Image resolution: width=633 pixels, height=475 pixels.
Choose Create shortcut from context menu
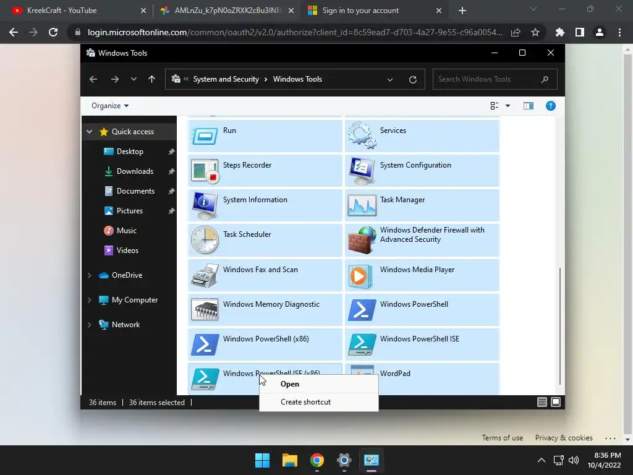pyautogui.click(x=319, y=402)
